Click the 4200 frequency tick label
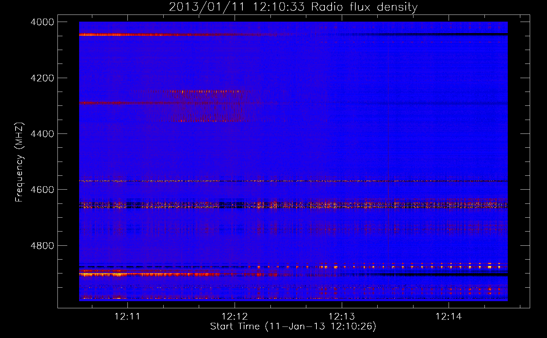The height and width of the screenshot is (338, 547). click(42, 78)
